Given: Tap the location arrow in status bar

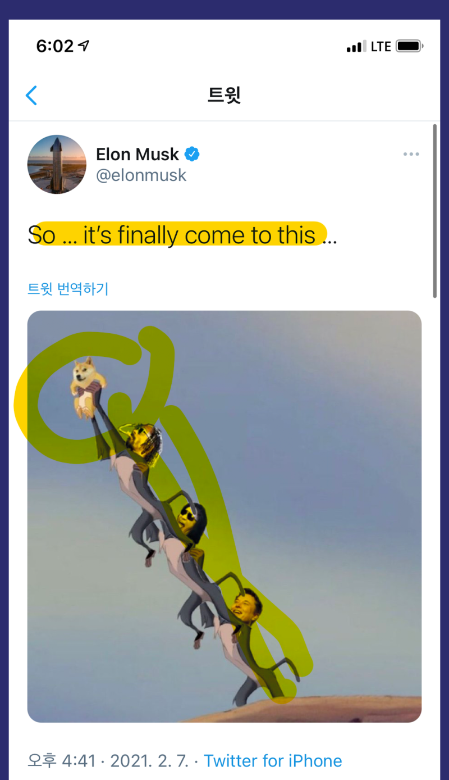Looking at the screenshot, I should (84, 46).
